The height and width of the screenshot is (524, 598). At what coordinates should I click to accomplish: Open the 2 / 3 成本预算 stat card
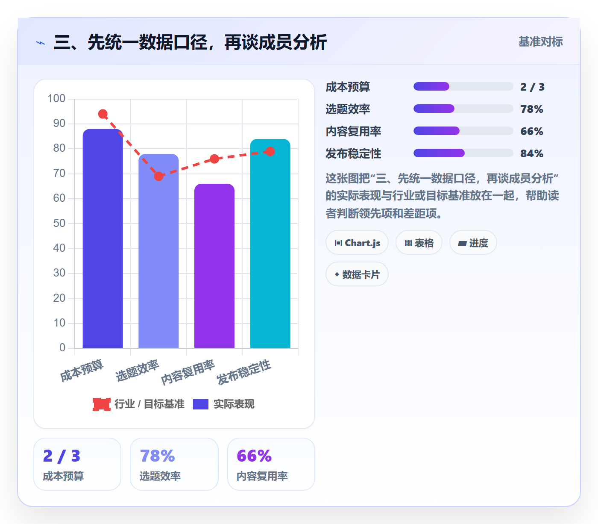tap(77, 464)
